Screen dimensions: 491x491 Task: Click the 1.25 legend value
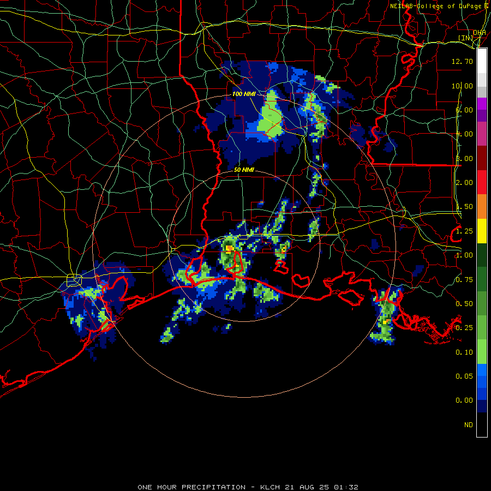click(x=464, y=231)
